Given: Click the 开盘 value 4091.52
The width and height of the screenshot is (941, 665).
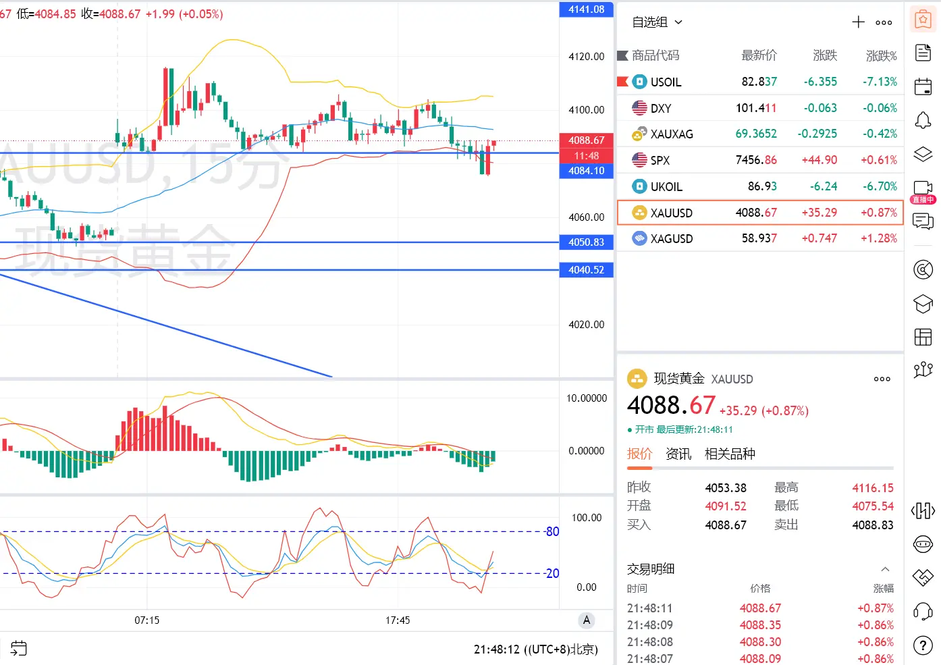Looking at the screenshot, I should point(726,506).
